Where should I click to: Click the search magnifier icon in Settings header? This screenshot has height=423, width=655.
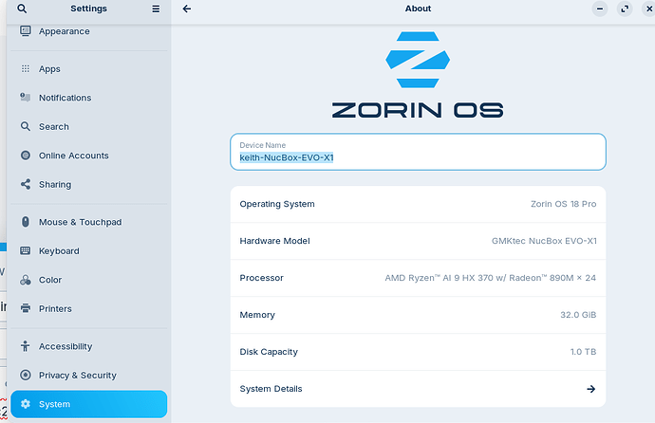[x=35, y=9]
